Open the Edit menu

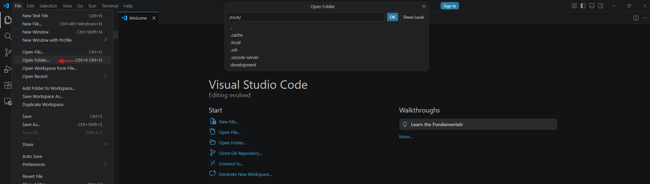pos(30,6)
